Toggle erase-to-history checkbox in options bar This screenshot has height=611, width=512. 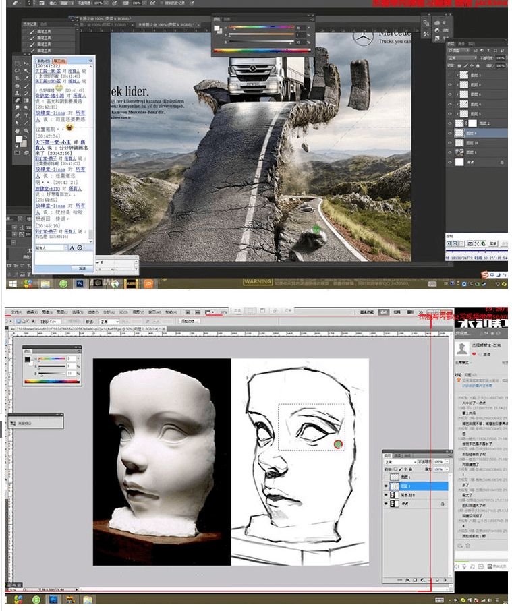161,3
